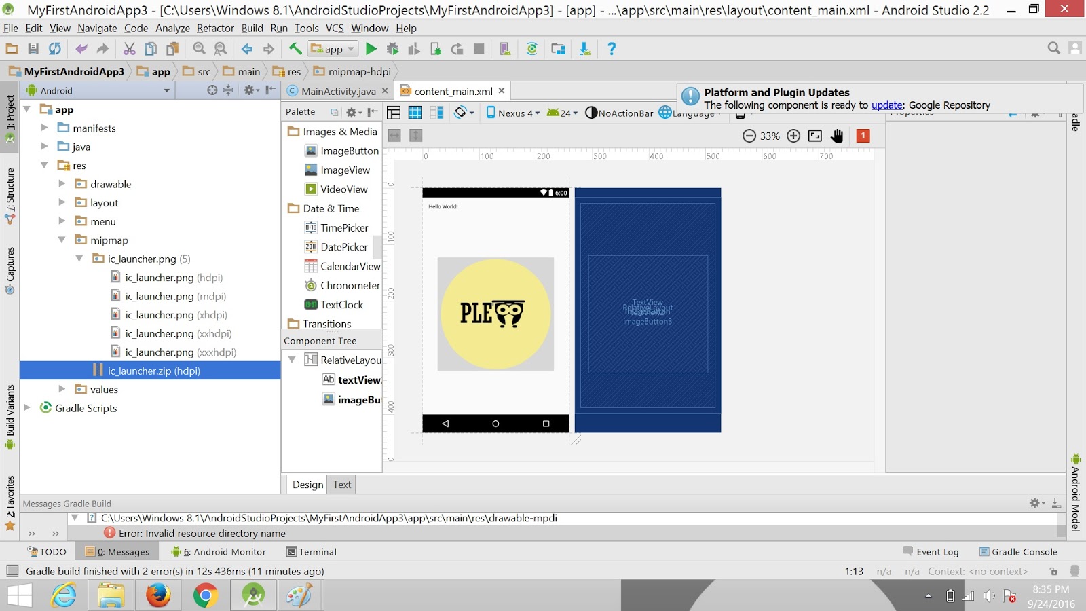Show the Blueprint surface view only
Screen dimensions: 1086x611
coord(415,113)
